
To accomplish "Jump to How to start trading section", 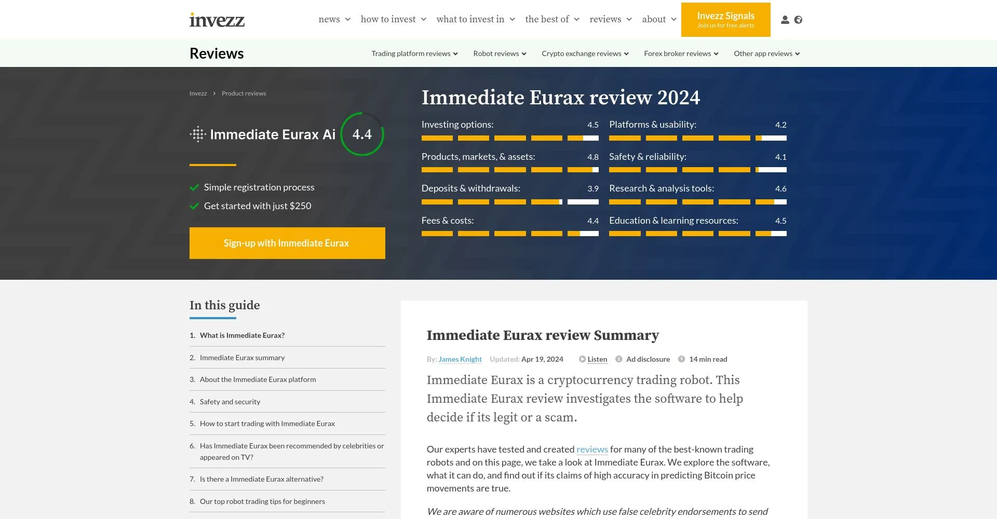I will click(x=267, y=424).
